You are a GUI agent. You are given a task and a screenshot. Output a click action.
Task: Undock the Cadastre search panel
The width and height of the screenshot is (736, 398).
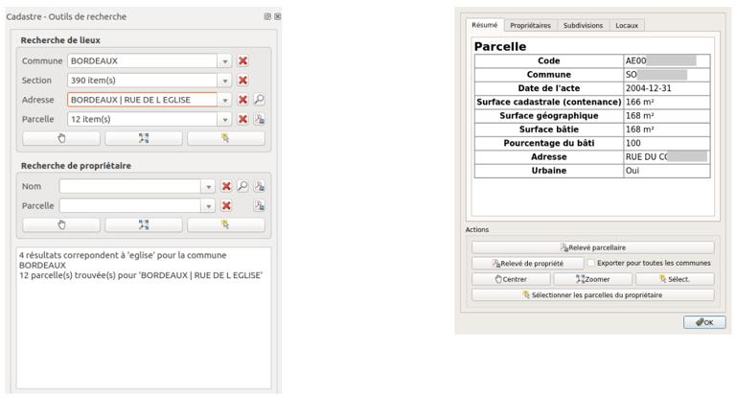[x=266, y=17]
